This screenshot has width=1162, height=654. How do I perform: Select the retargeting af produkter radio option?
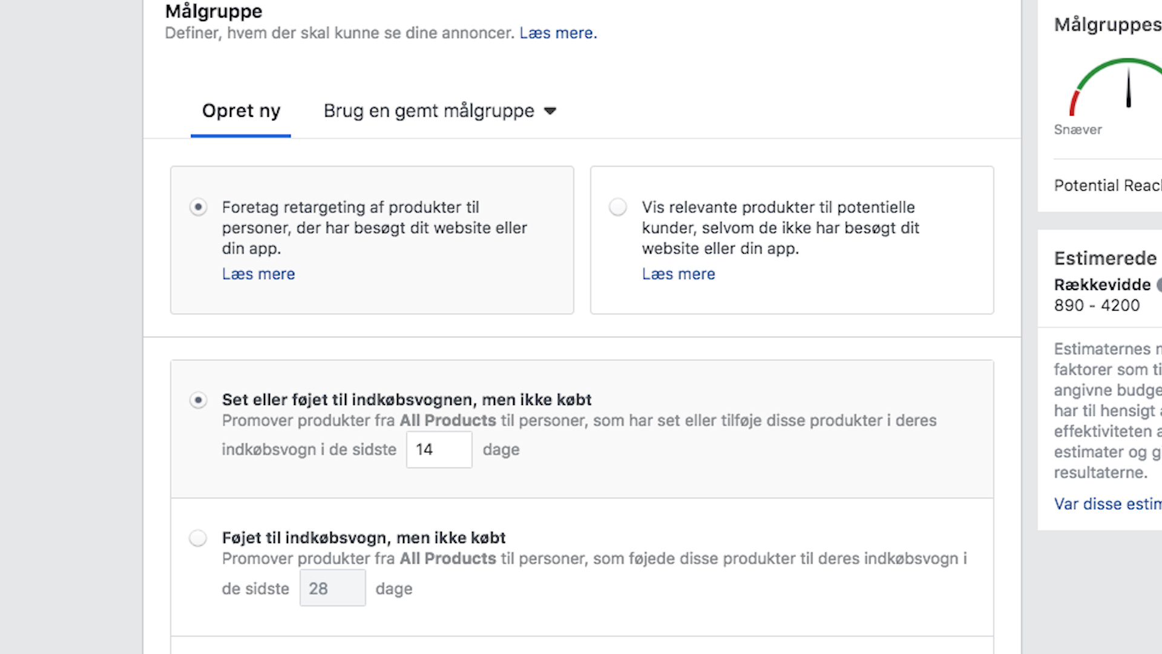tap(198, 207)
